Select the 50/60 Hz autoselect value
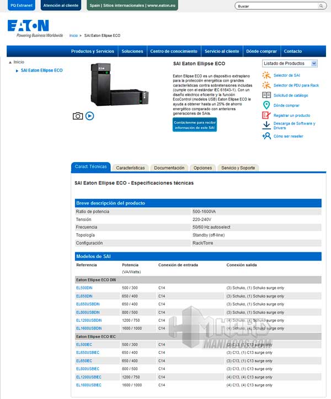Viewport: 331px width, 399px height. (211, 227)
